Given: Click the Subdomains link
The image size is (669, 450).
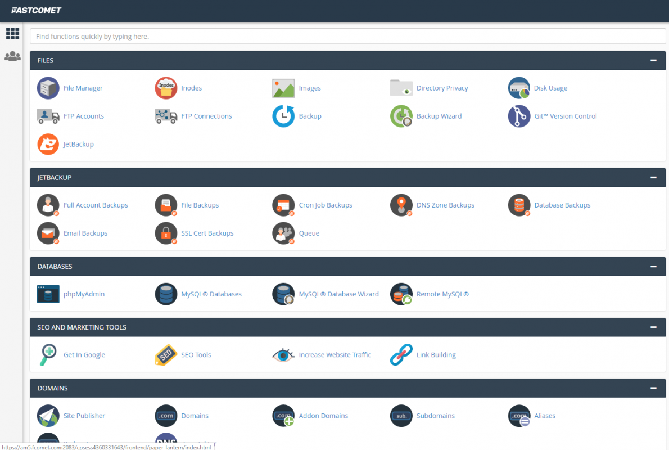Looking at the screenshot, I should coord(436,416).
